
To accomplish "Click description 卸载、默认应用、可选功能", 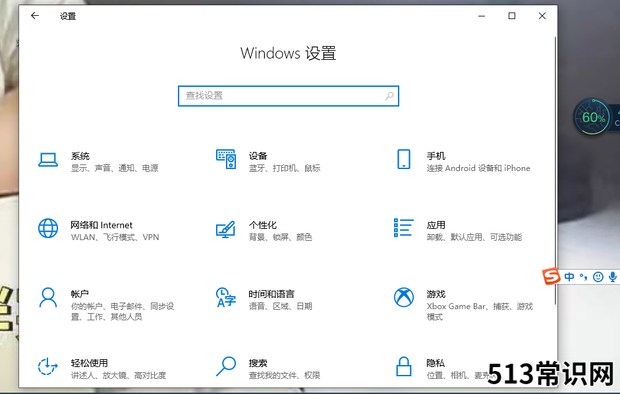I will point(474,237).
